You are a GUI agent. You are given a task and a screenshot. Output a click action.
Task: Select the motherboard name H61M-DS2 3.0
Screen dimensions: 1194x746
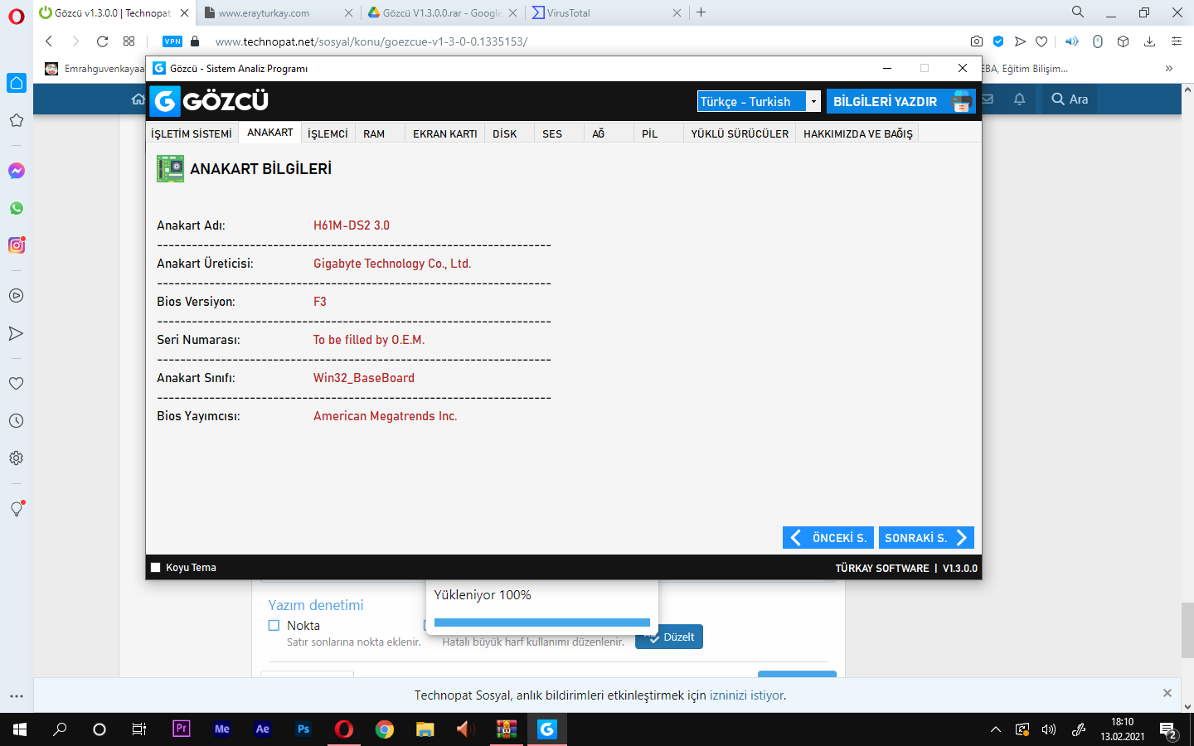(352, 225)
